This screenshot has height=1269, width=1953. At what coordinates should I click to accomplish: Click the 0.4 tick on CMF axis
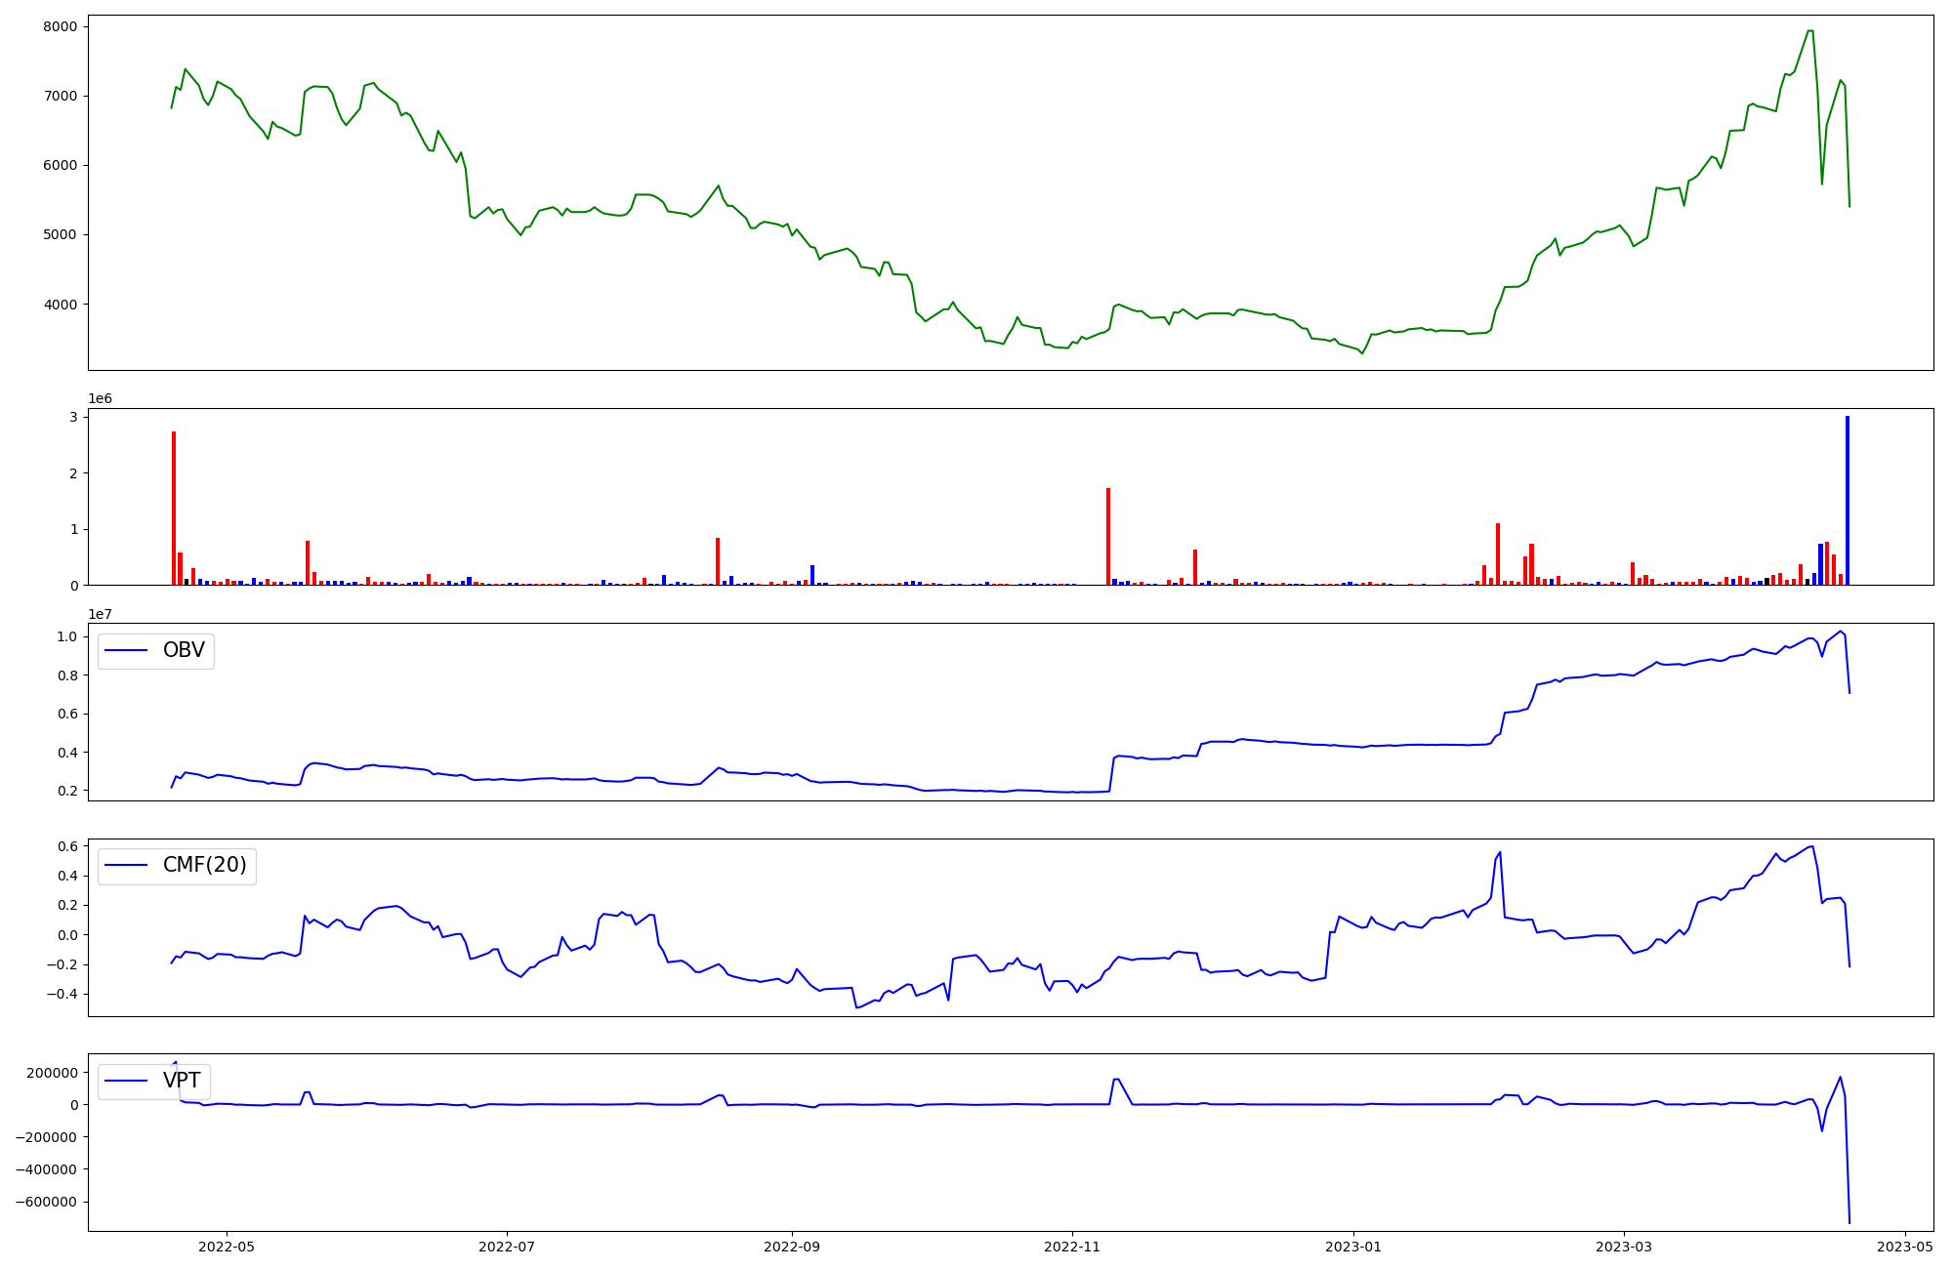pyautogui.click(x=66, y=876)
